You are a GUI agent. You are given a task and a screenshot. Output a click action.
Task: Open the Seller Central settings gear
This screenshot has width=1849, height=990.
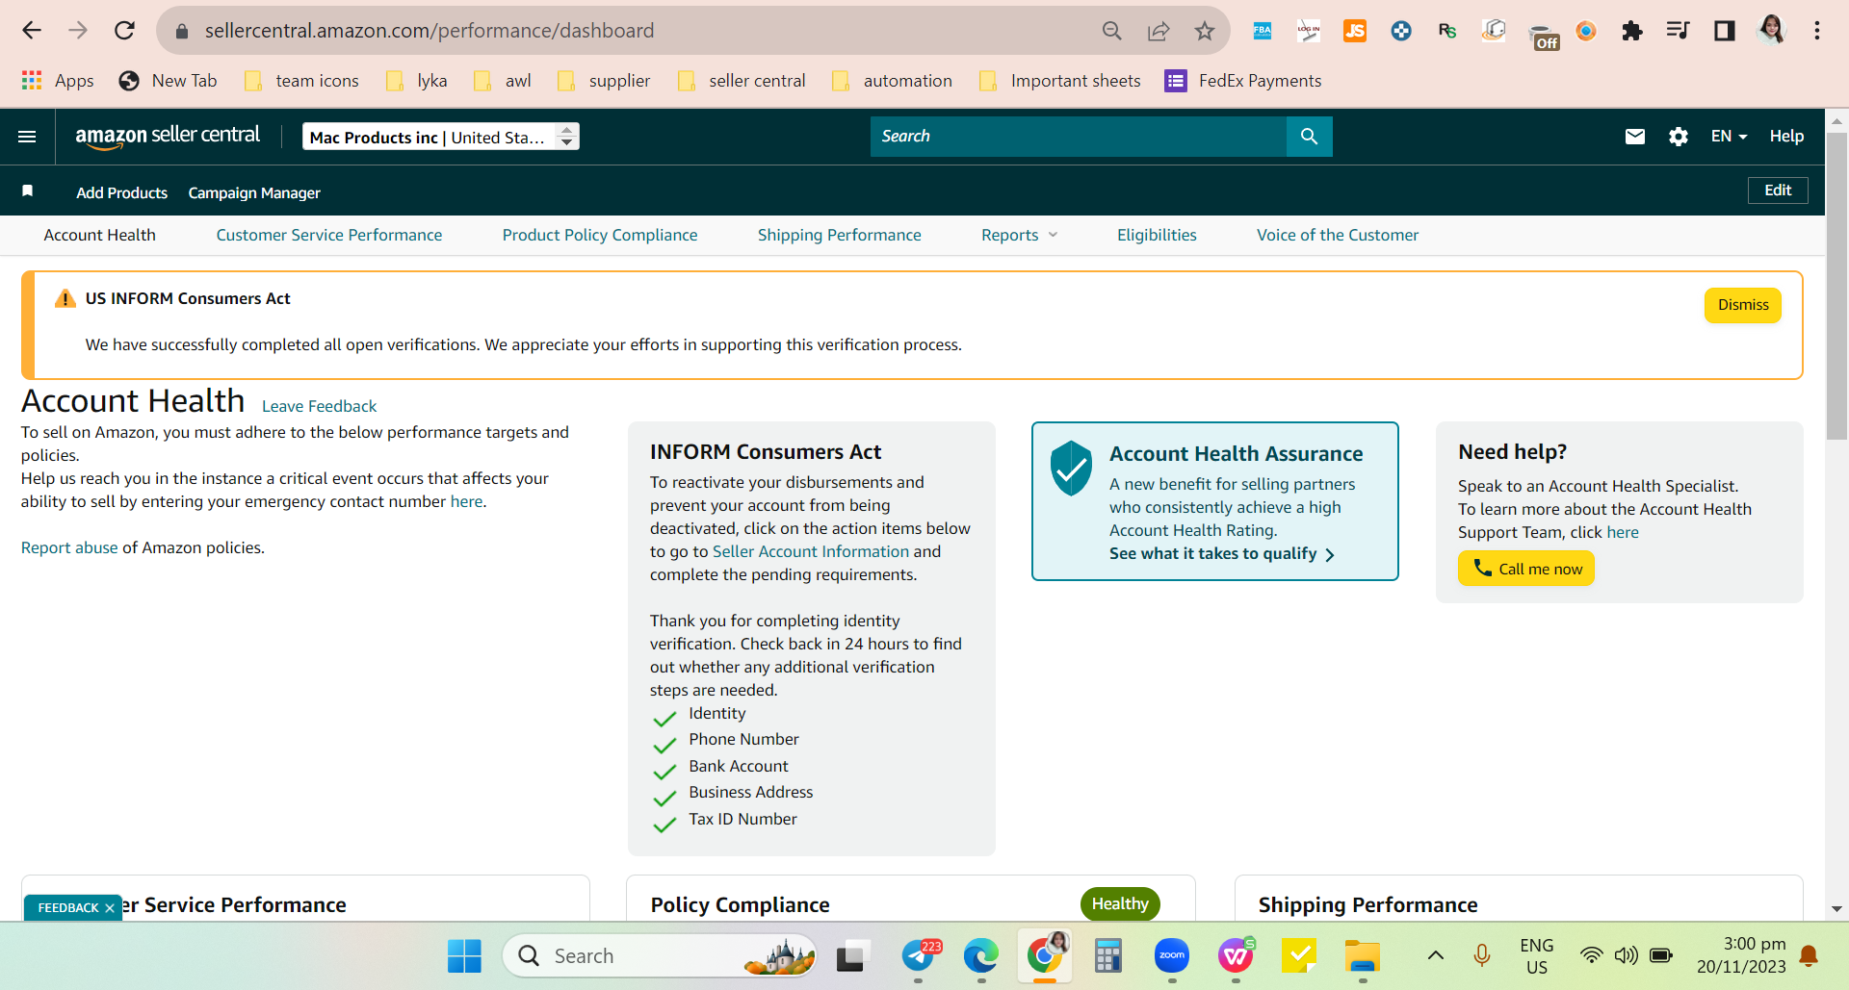tap(1679, 137)
